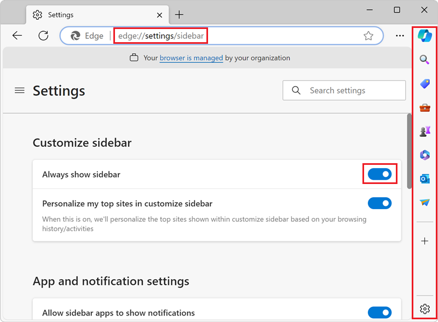This screenshot has height=322, width=438.
Task: Open the Tools sidebar app
Action: 424,107
